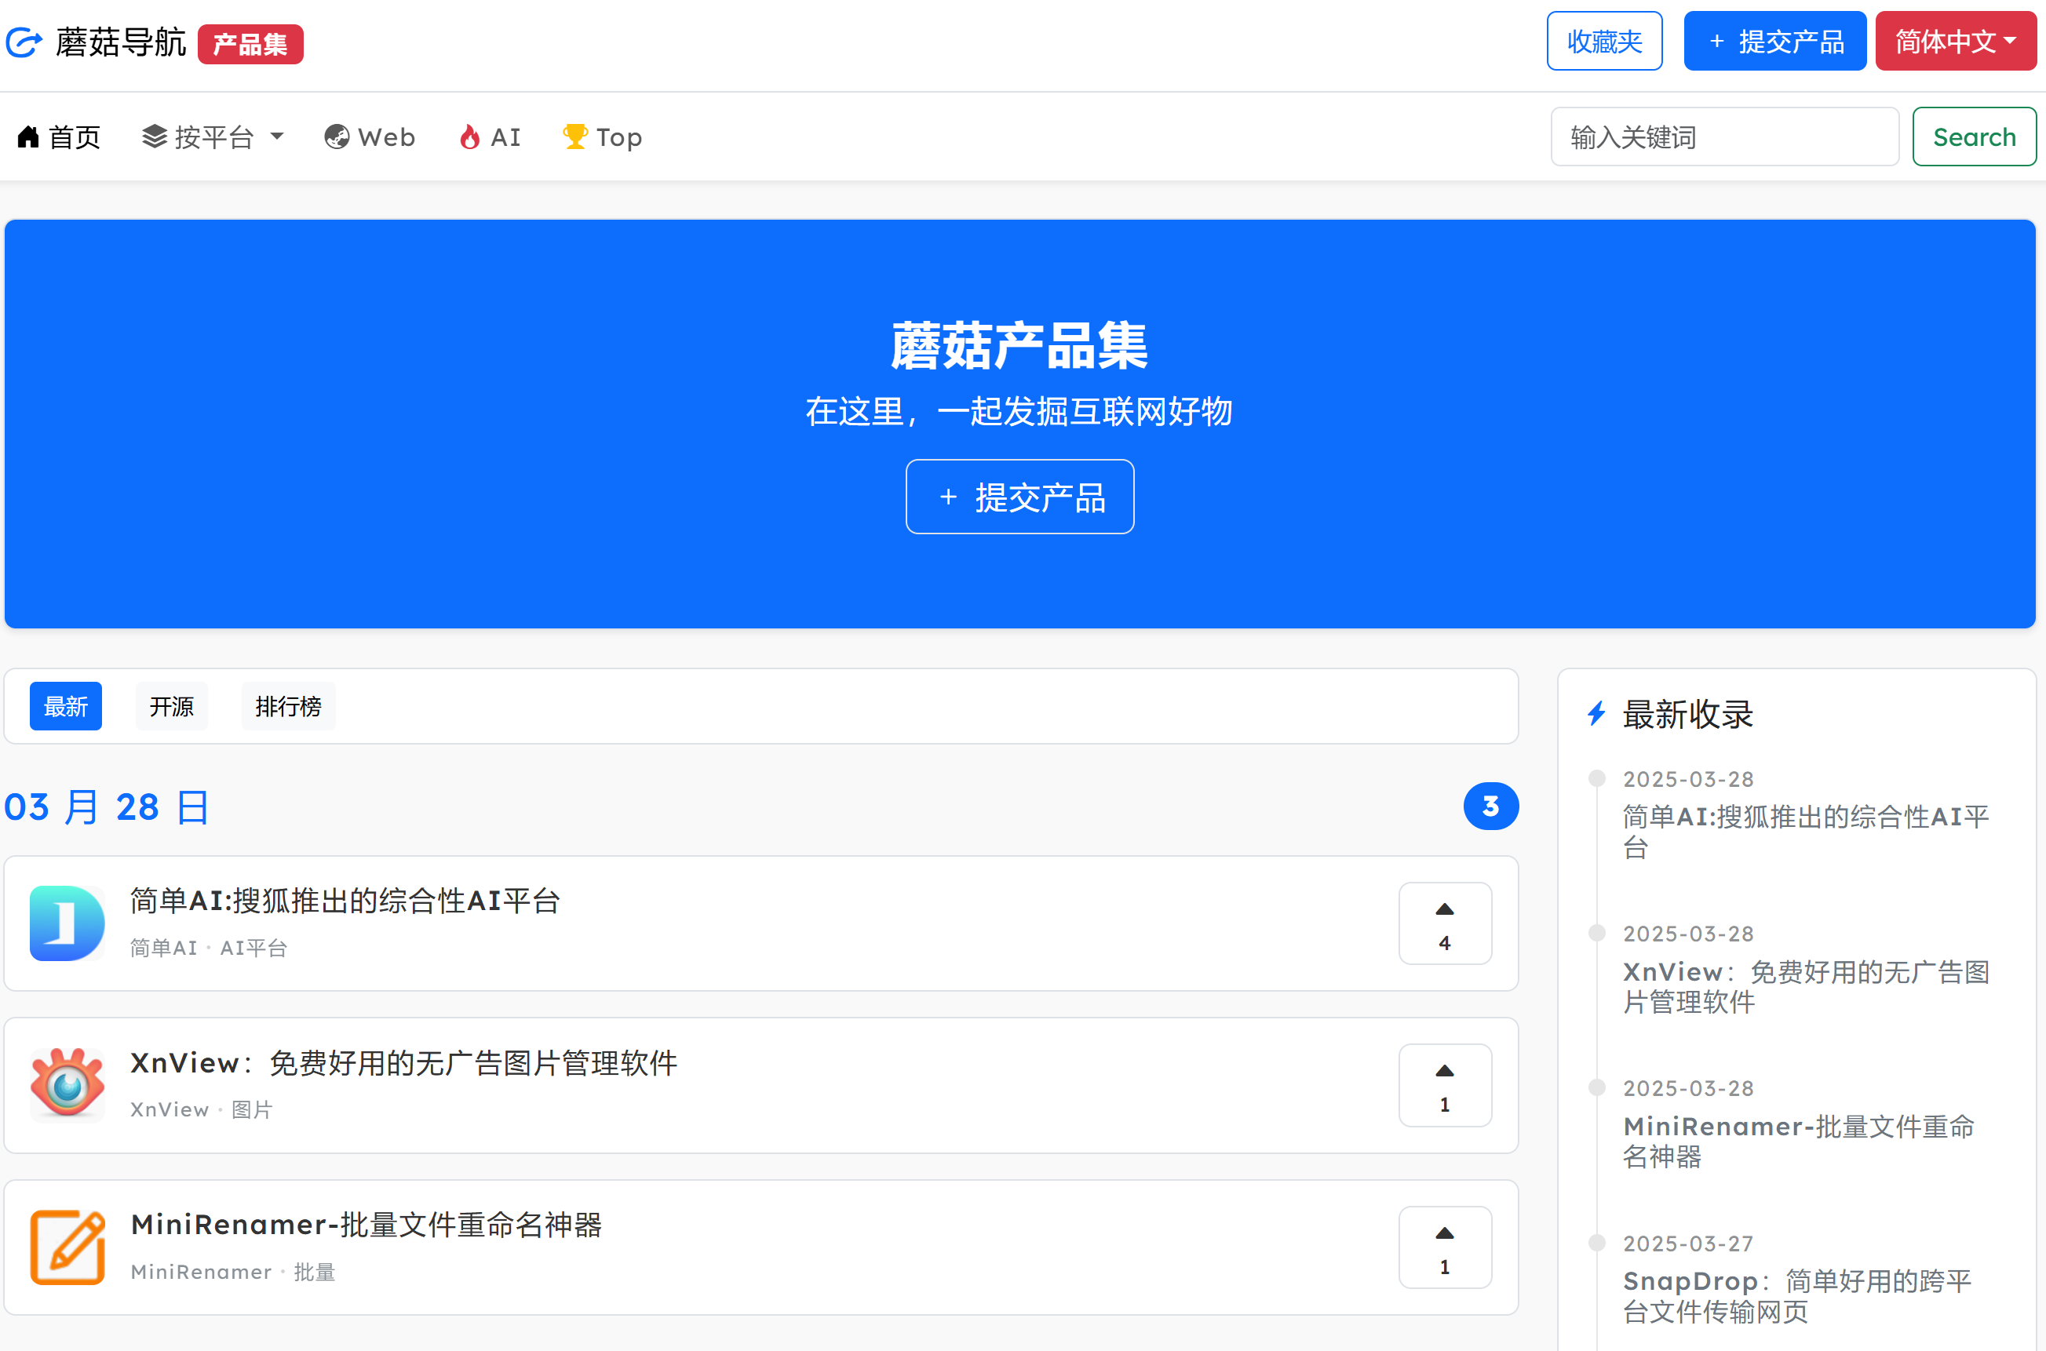2046x1351 pixels.
Task: Click the 蘑菇导航 logo icon
Action: (x=24, y=42)
